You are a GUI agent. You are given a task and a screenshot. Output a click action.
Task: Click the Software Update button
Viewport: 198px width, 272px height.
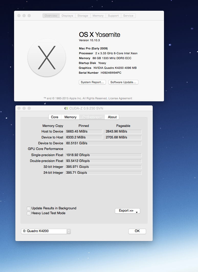tap(123, 82)
